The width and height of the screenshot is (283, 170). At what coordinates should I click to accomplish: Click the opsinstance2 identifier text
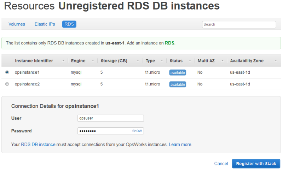(x=27, y=84)
